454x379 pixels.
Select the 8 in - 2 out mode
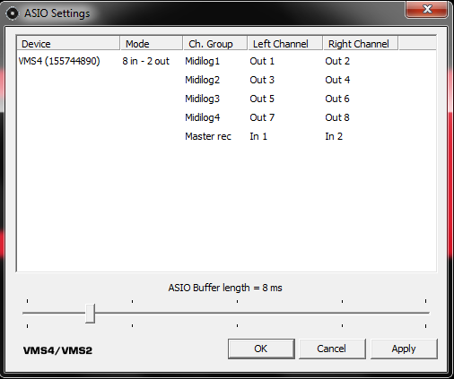click(146, 61)
